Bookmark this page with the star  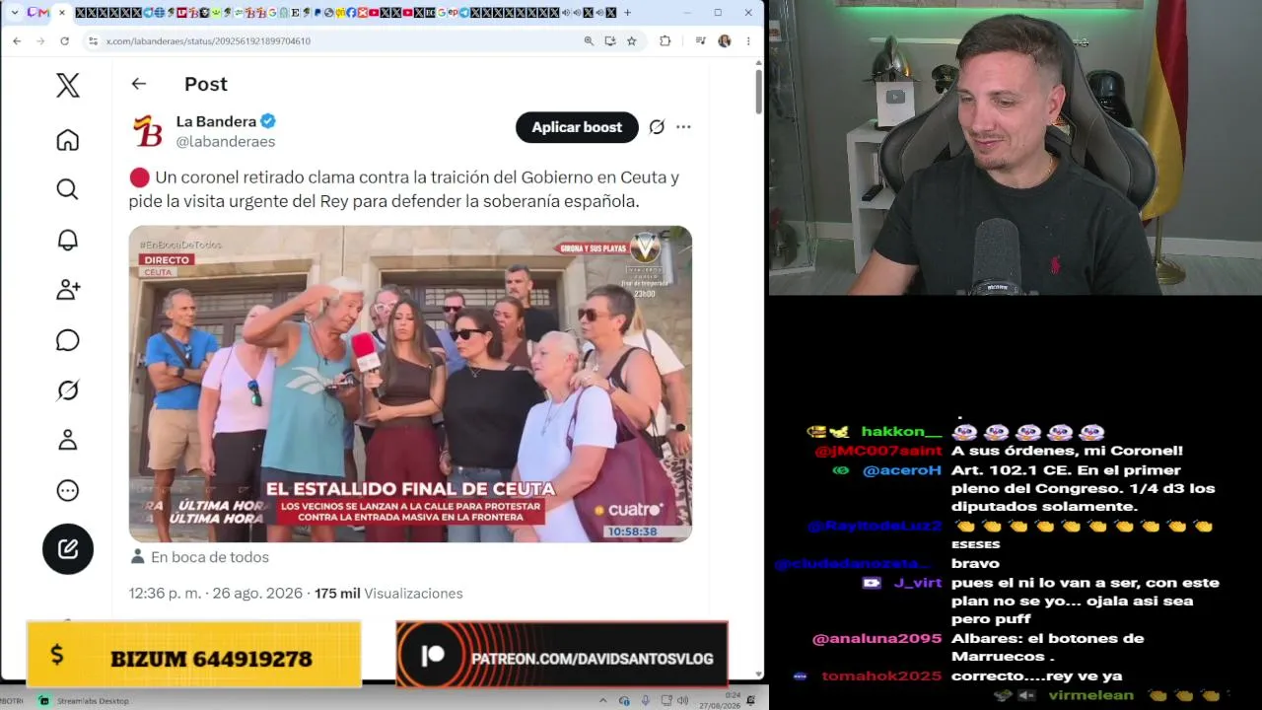[632, 41]
